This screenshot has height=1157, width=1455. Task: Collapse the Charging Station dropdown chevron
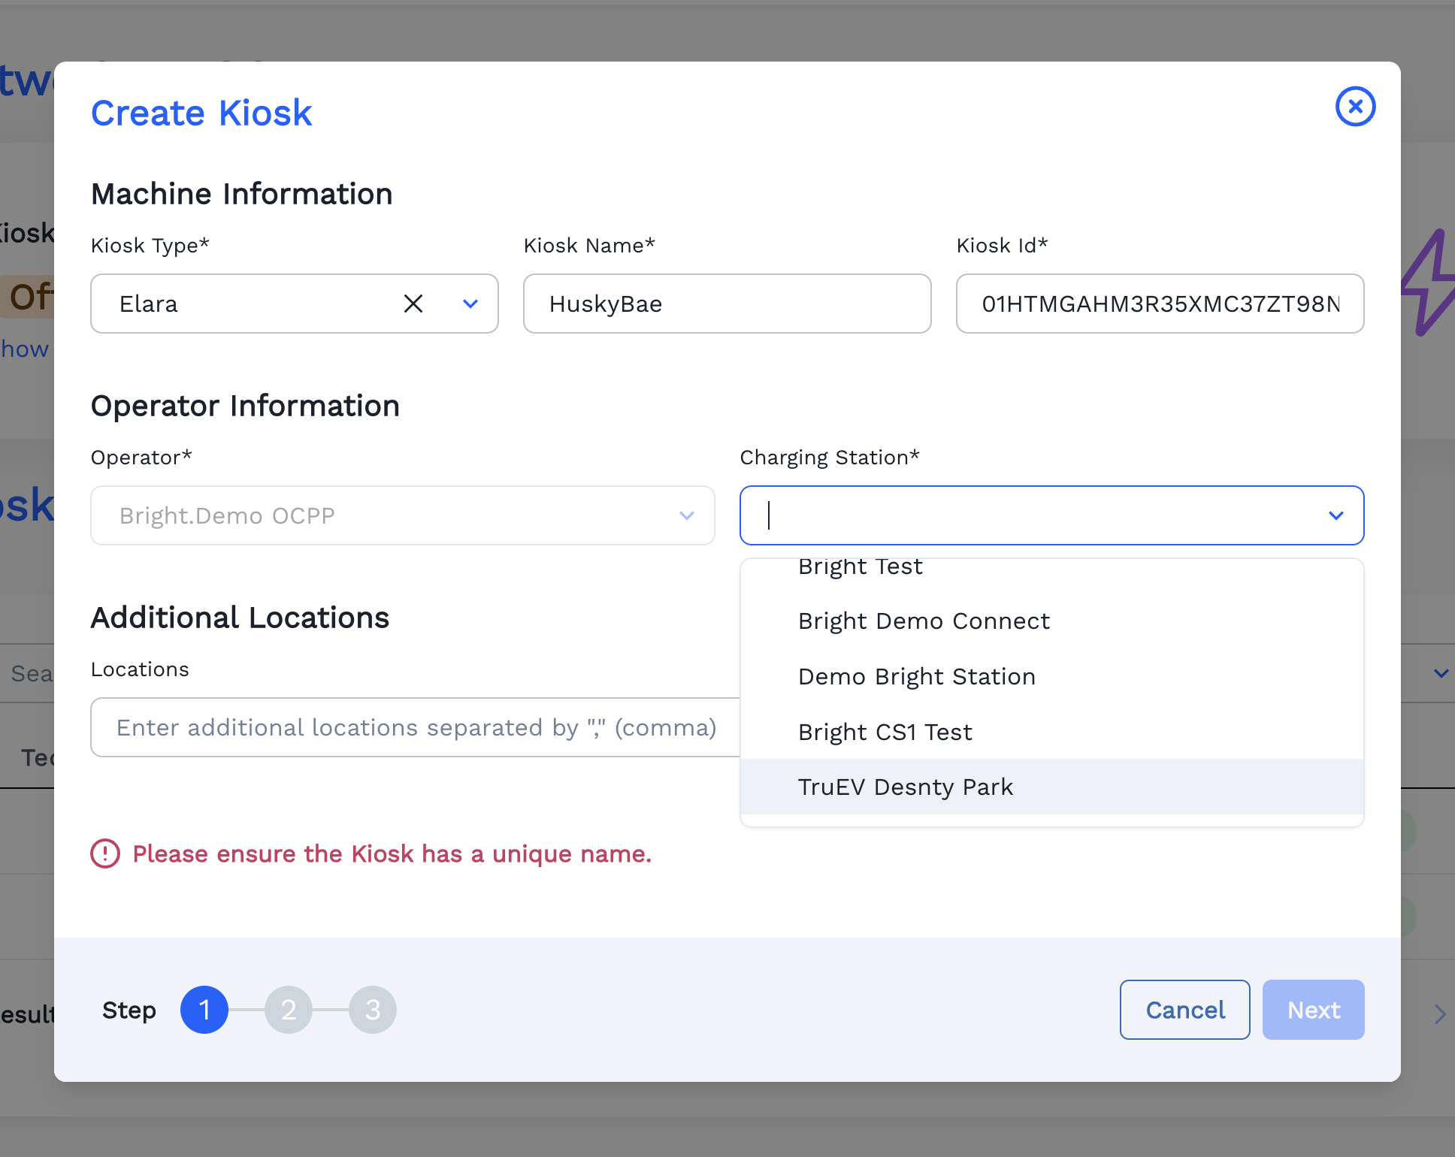(x=1336, y=515)
